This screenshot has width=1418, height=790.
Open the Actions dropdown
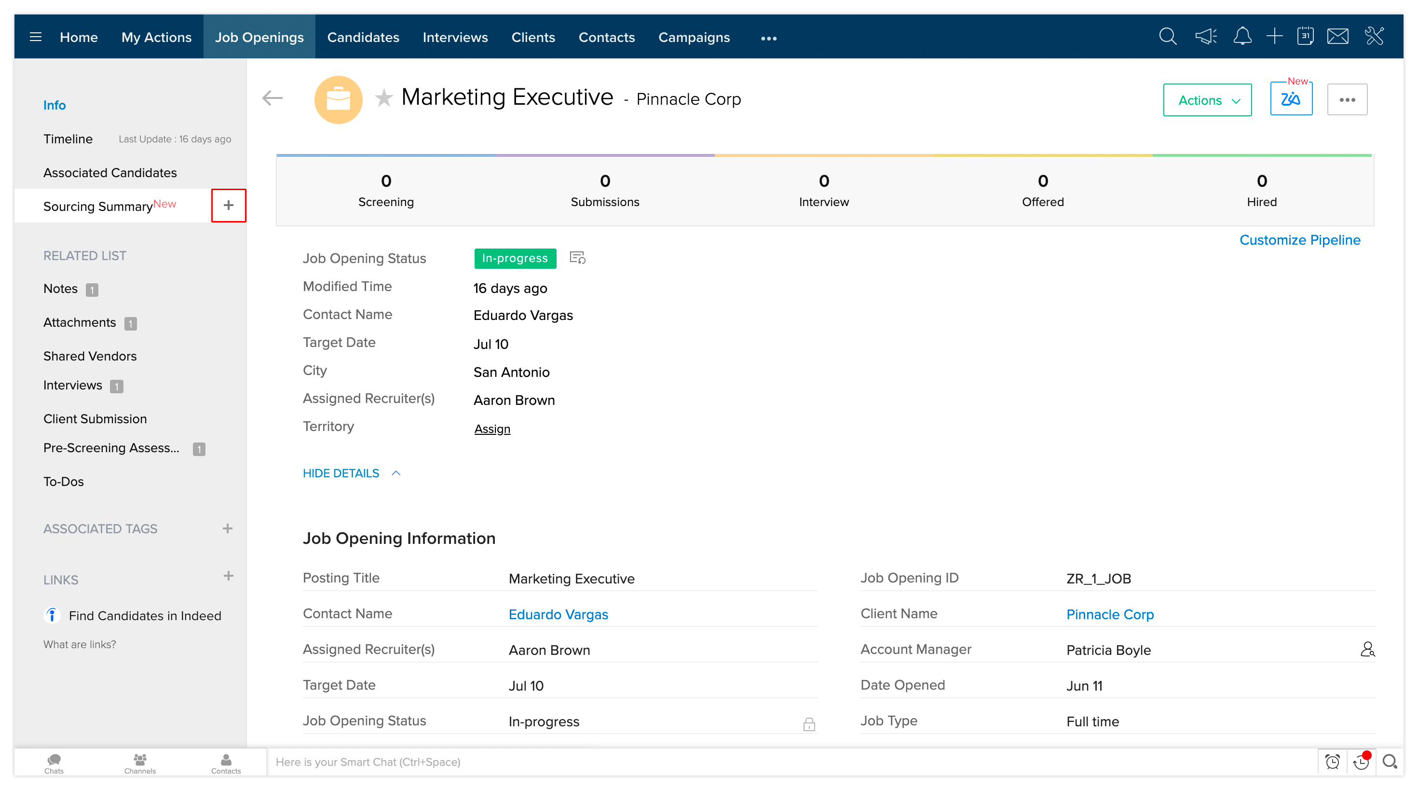(1207, 100)
